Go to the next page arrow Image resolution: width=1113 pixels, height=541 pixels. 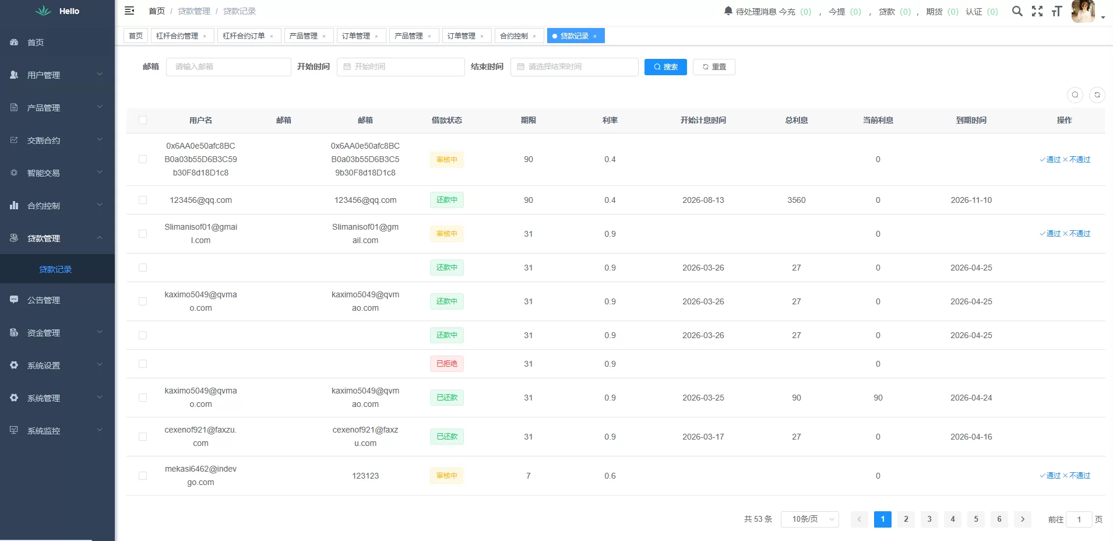click(1023, 519)
